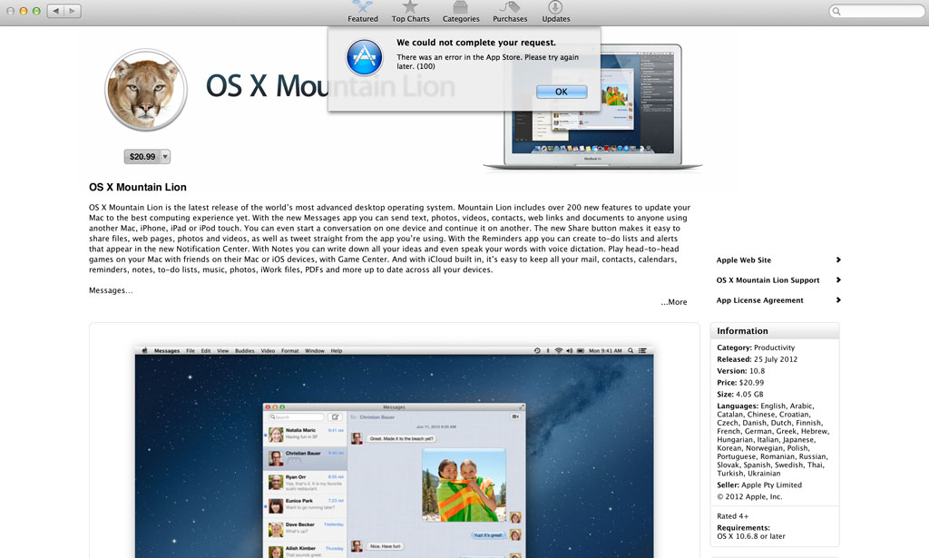Open the Apple Web Site link
929x558 pixels.
point(744,260)
